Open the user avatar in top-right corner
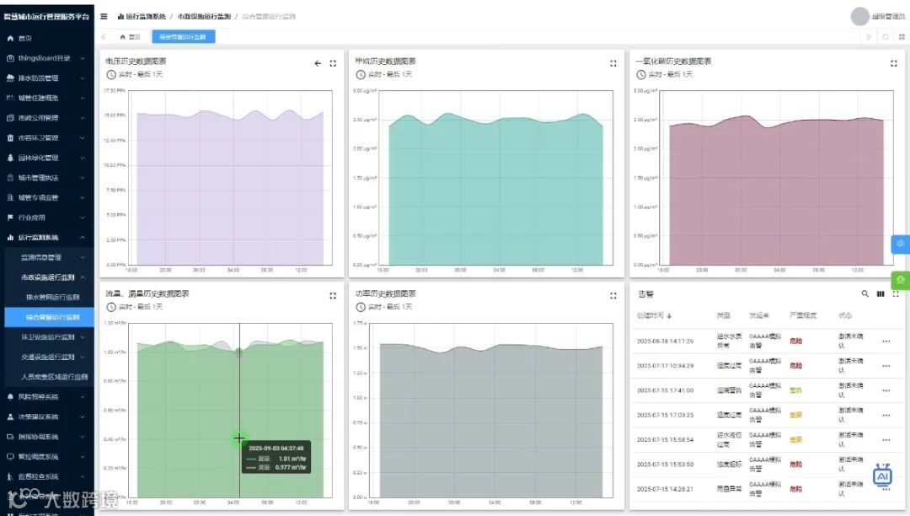The image size is (910, 516). pyautogui.click(x=859, y=16)
